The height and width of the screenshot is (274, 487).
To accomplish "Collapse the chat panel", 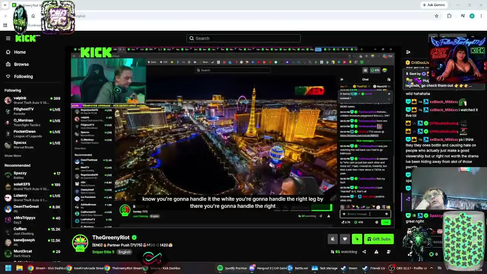I will pos(408,52).
